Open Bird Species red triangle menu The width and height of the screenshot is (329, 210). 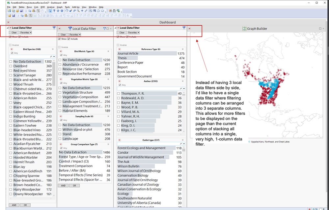(11, 49)
